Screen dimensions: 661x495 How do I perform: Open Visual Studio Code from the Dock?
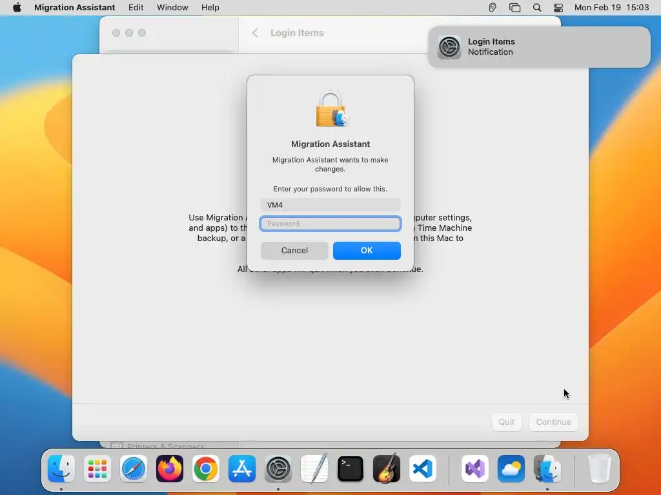pyautogui.click(x=423, y=469)
